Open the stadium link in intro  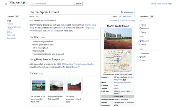pos(64,25)
